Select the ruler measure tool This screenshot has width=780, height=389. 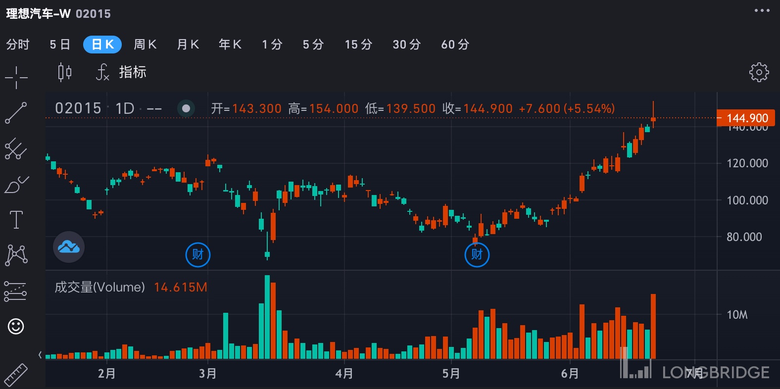16,375
